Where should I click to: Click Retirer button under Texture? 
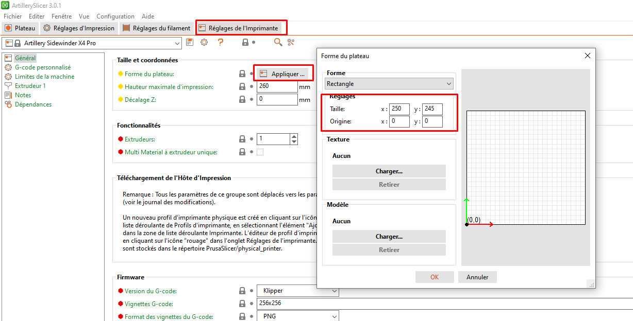[x=389, y=184]
